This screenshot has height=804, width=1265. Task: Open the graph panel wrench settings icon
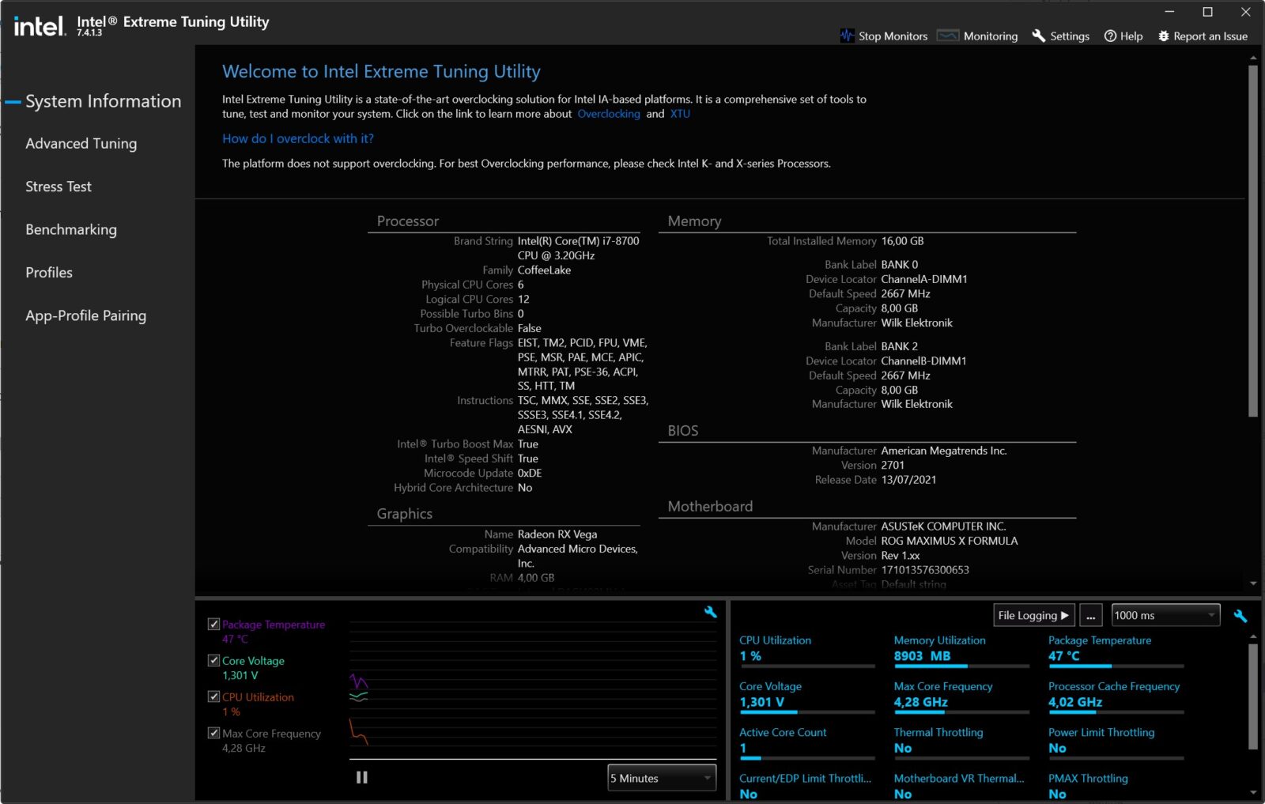(x=711, y=612)
